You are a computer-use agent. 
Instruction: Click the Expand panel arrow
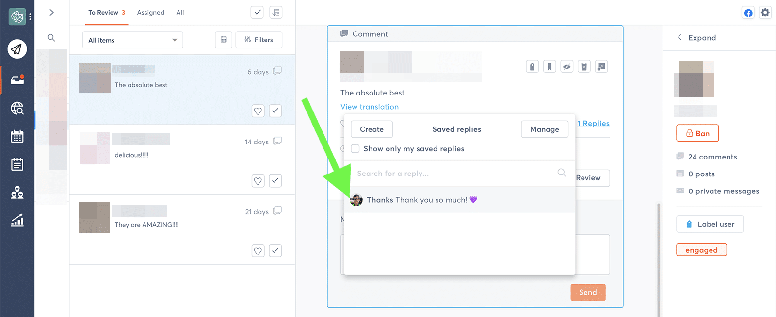click(x=679, y=37)
